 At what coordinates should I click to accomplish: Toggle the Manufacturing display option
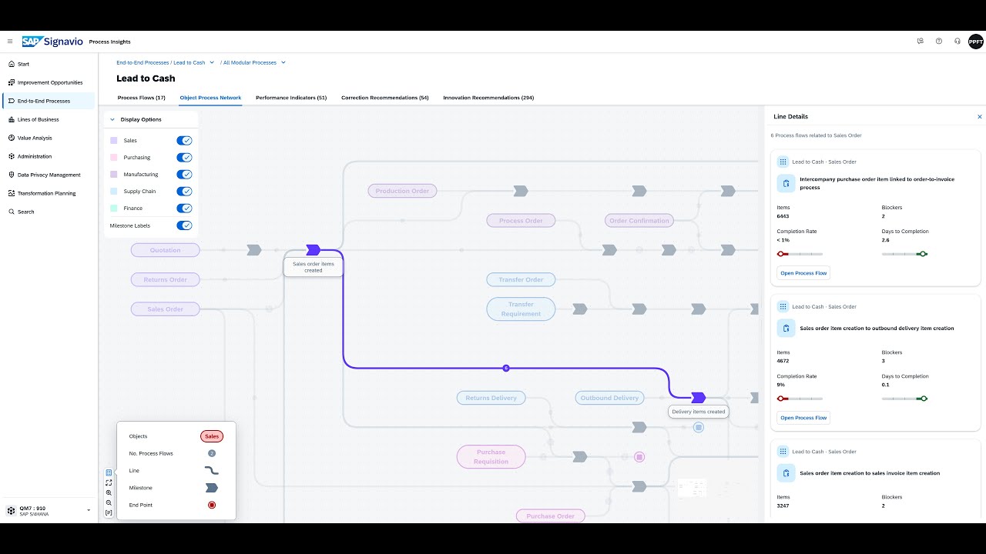[x=184, y=175]
